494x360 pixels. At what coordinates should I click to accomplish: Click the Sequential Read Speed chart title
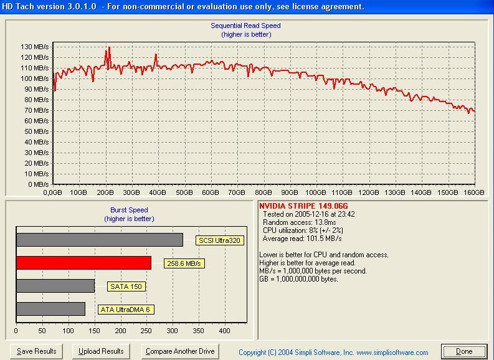click(x=245, y=26)
